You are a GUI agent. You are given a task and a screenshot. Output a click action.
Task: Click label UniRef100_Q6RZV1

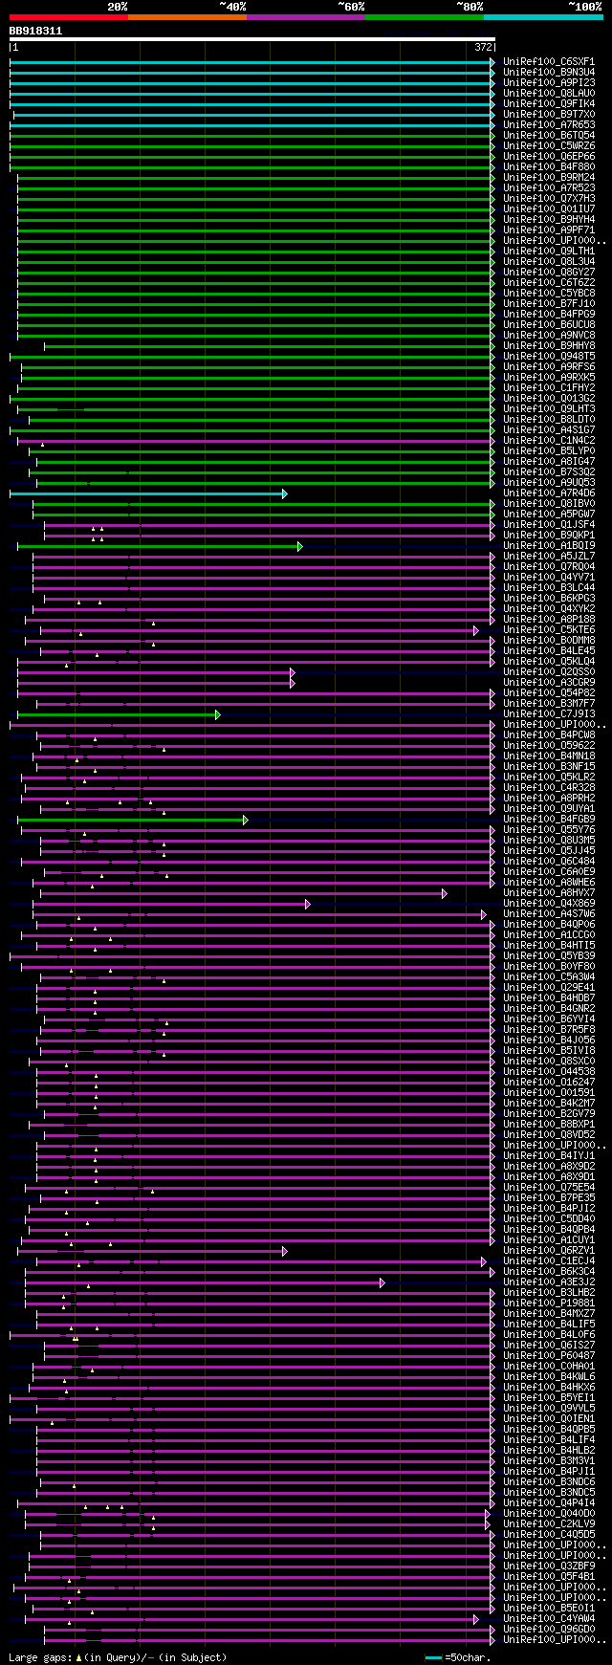point(549,1251)
